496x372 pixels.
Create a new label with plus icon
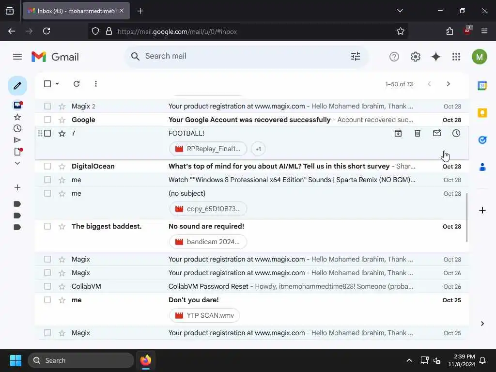[x=17, y=187]
